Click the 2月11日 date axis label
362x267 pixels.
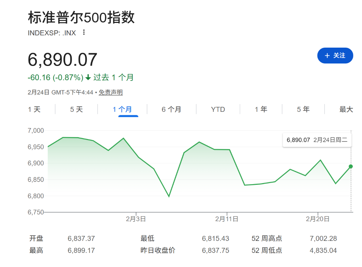click(x=227, y=219)
